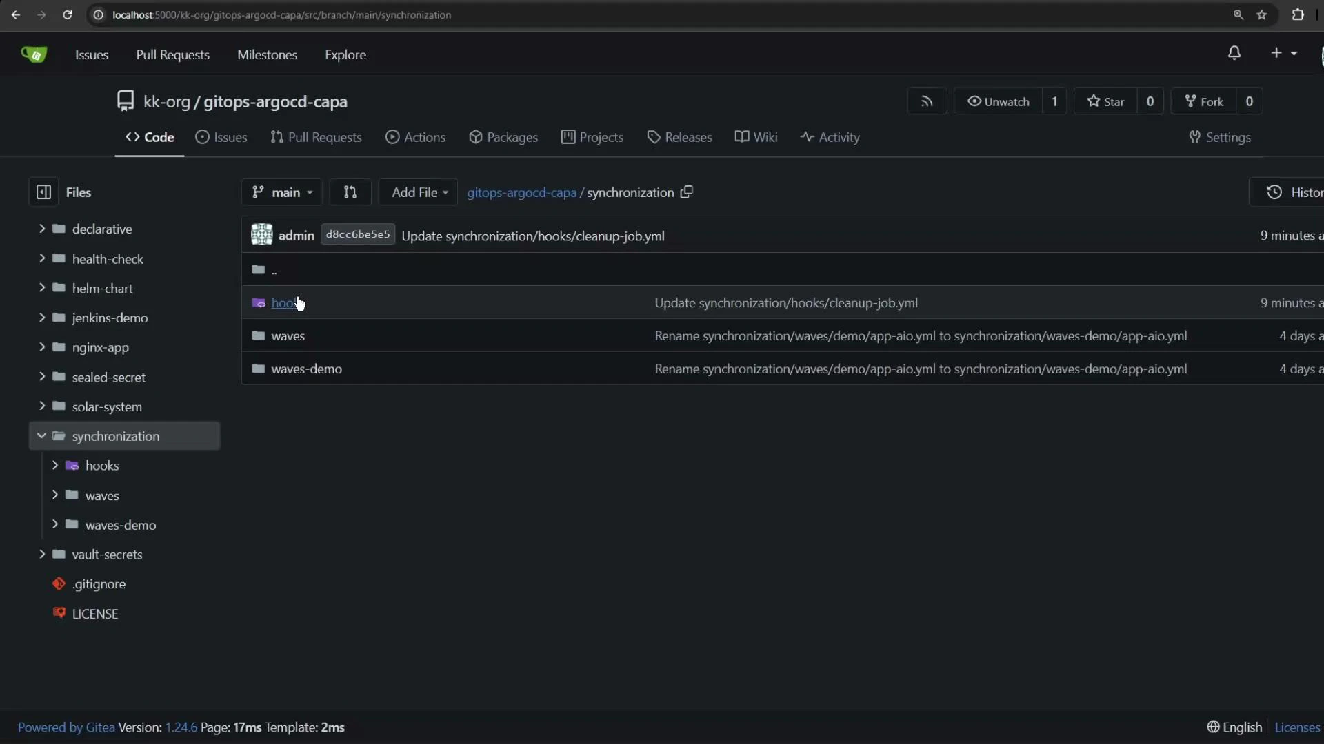The width and height of the screenshot is (1324, 744).
Task: Open the Actions tab
Action: click(x=415, y=137)
